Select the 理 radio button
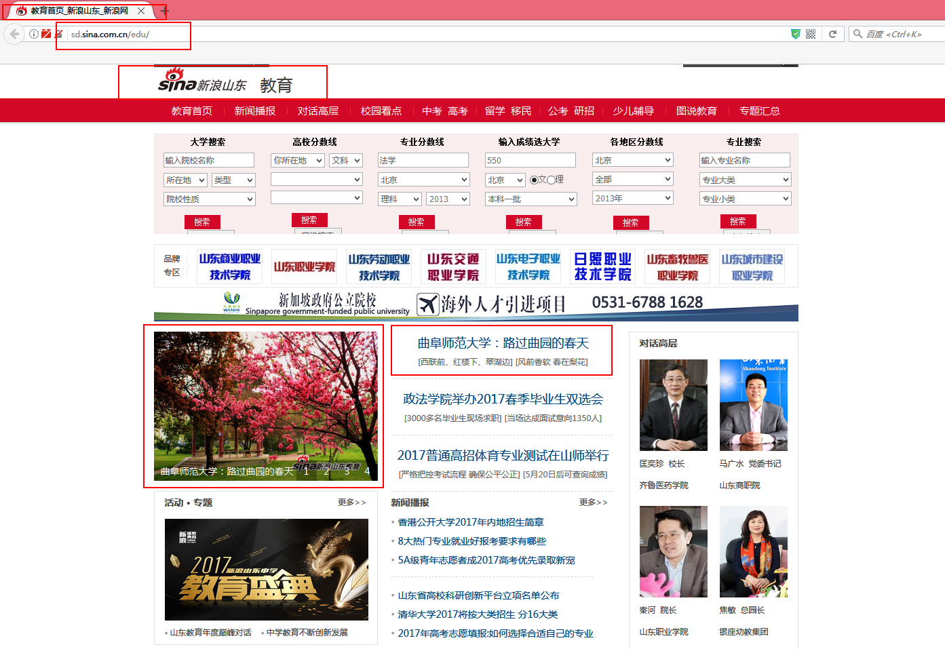Viewport: 945px width, 649px height. [551, 180]
